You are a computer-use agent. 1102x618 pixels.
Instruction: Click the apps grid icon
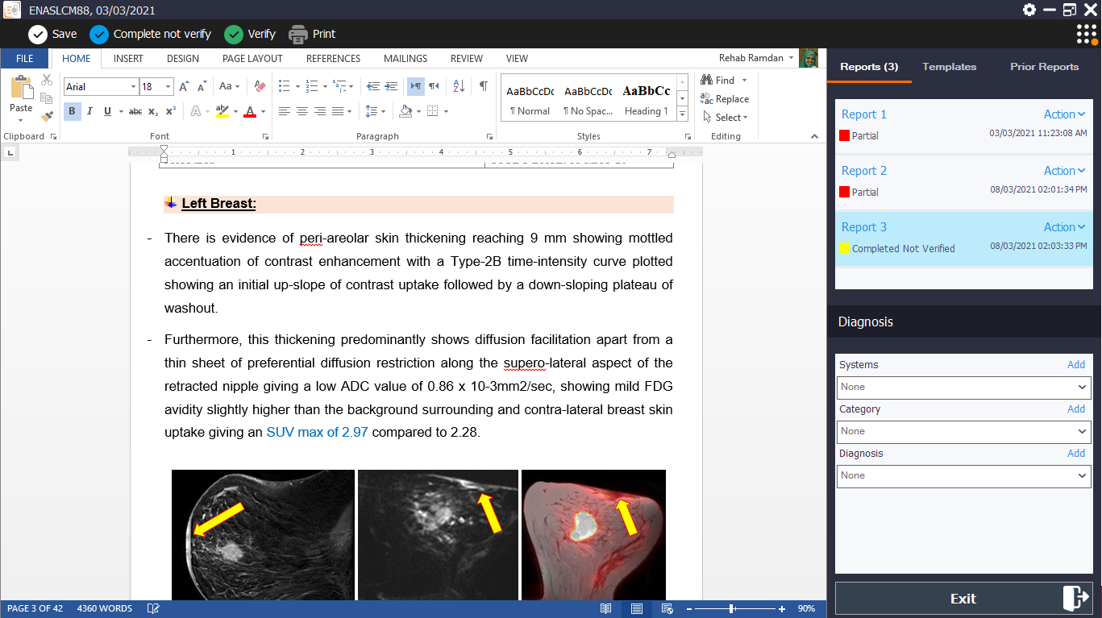(1087, 34)
